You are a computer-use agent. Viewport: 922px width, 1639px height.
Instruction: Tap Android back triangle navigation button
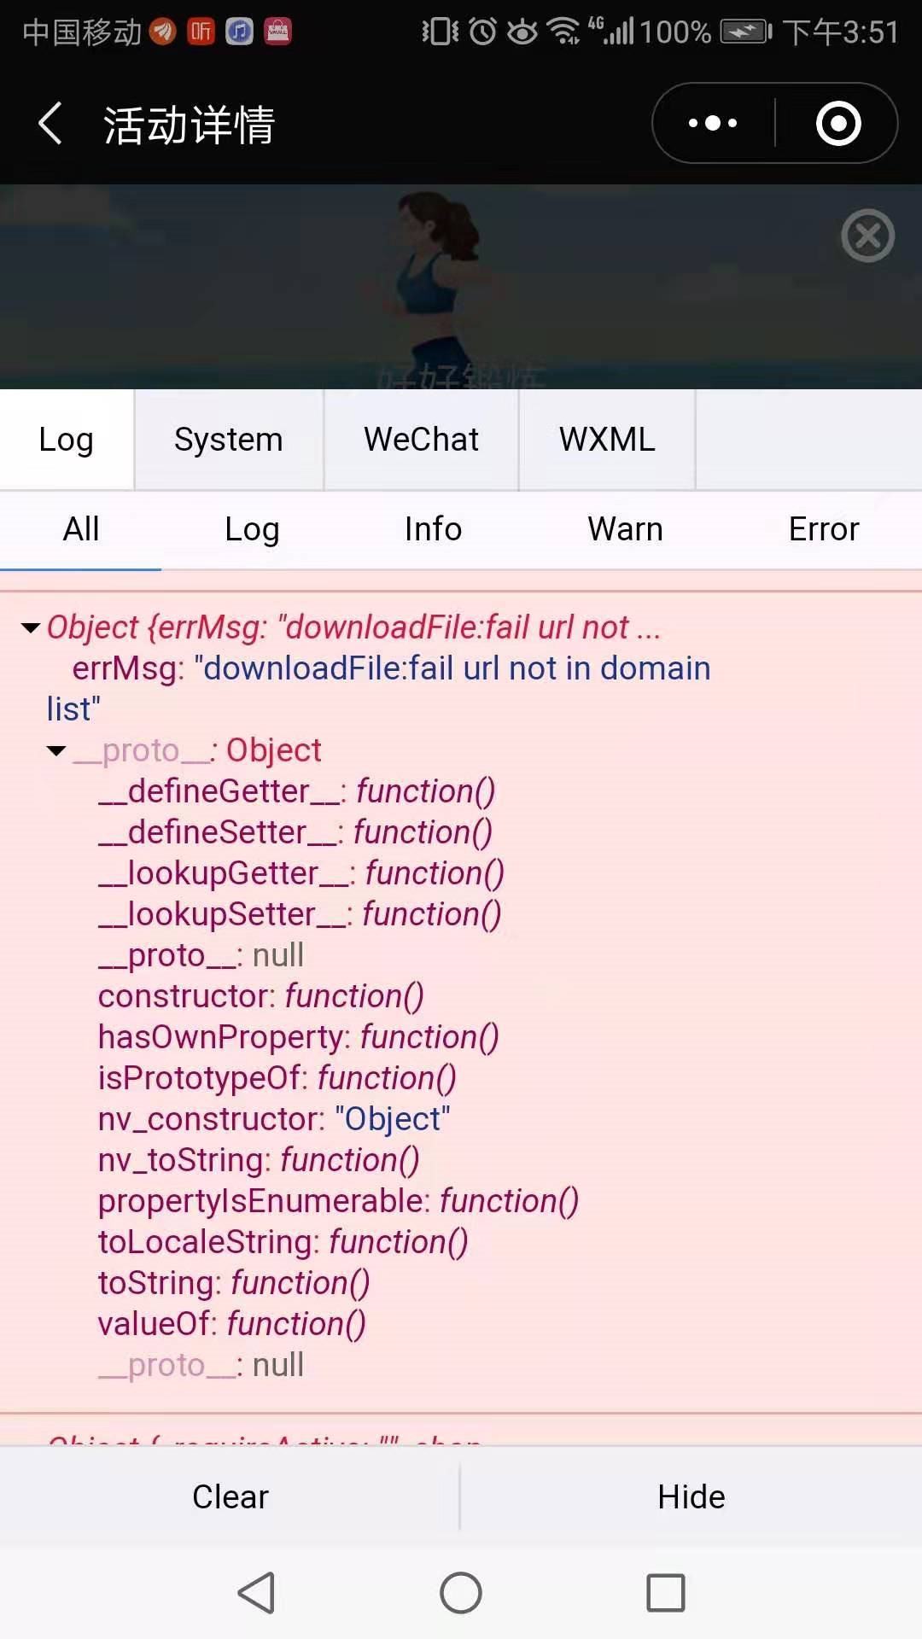coord(256,1593)
